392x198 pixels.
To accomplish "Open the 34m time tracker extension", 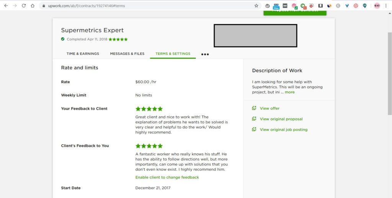I will (x=276, y=6).
